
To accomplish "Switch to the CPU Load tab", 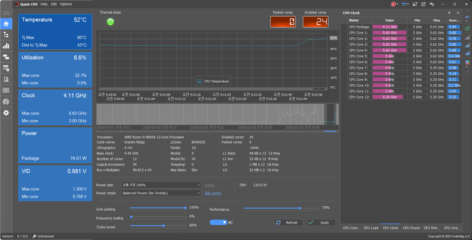I will [x=371, y=228].
